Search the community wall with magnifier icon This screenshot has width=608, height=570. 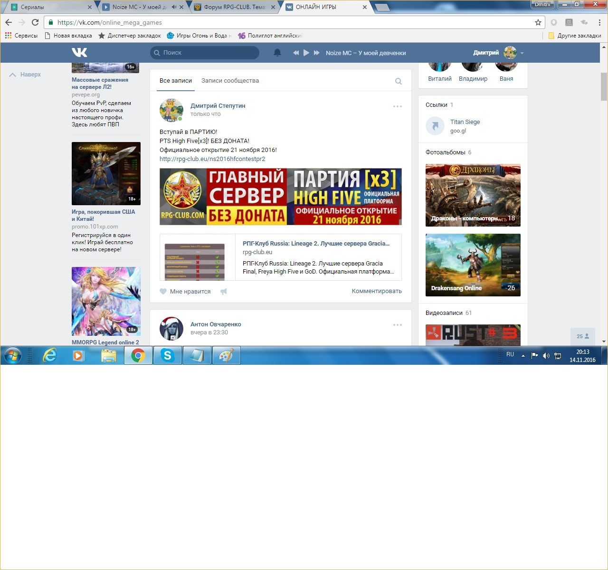point(399,81)
